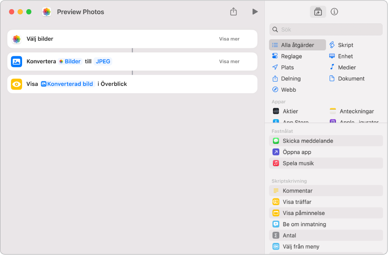Screen dimensions: 388x255
Task: Open the JPEG format dropdown
Action: pyautogui.click(x=103, y=61)
